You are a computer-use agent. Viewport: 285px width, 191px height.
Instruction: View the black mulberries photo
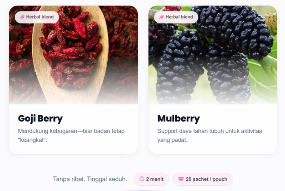213,55
